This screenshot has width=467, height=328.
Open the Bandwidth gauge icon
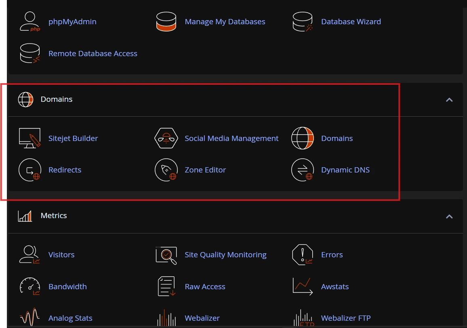[x=30, y=286]
